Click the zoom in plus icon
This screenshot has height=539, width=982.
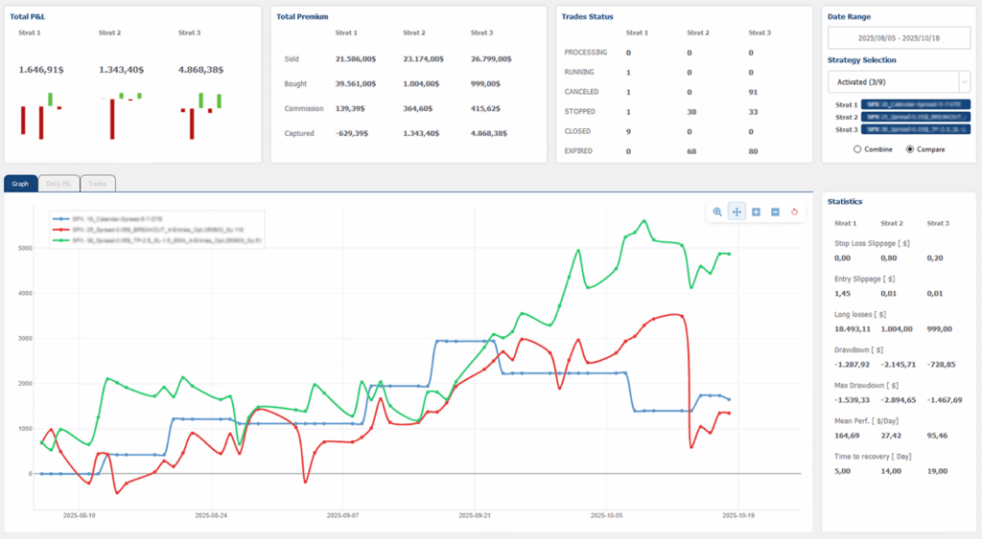756,212
